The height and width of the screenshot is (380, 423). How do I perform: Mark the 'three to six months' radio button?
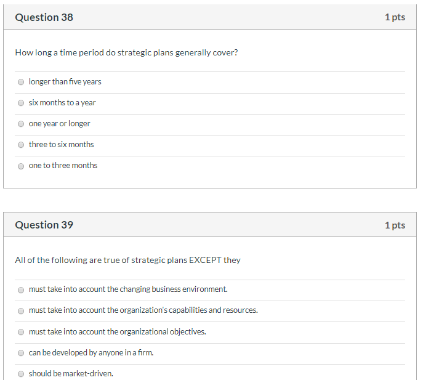pos(21,145)
